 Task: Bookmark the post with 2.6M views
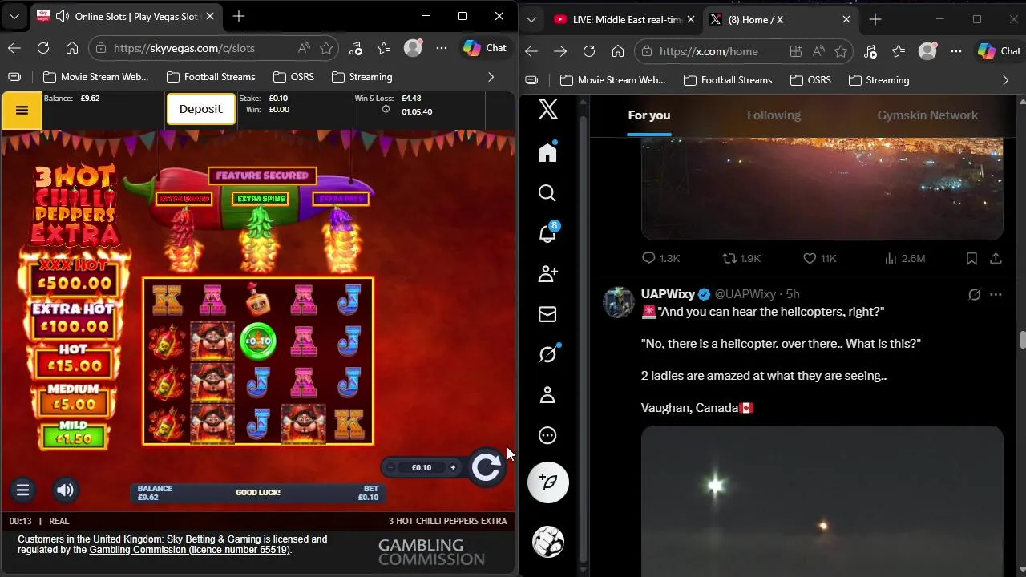pyautogui.click(x=971, y=258)
